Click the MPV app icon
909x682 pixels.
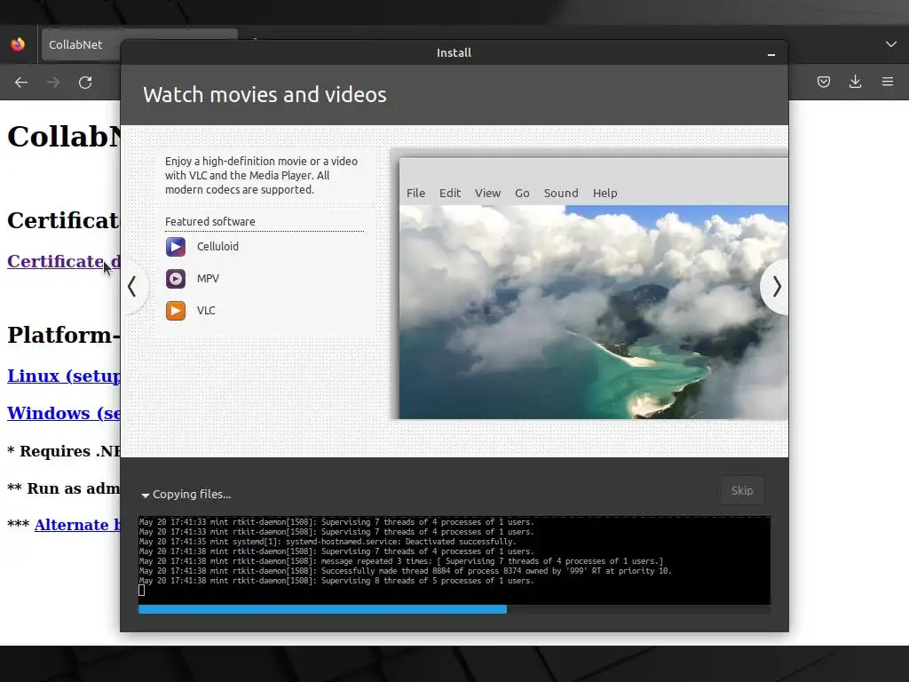176,279
